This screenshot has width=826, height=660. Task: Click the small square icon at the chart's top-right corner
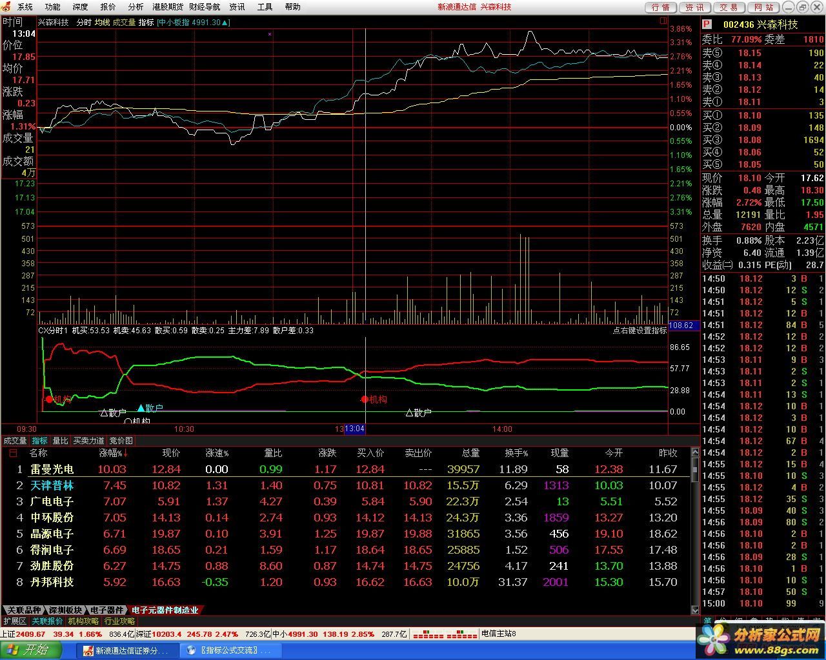point(663,21)
